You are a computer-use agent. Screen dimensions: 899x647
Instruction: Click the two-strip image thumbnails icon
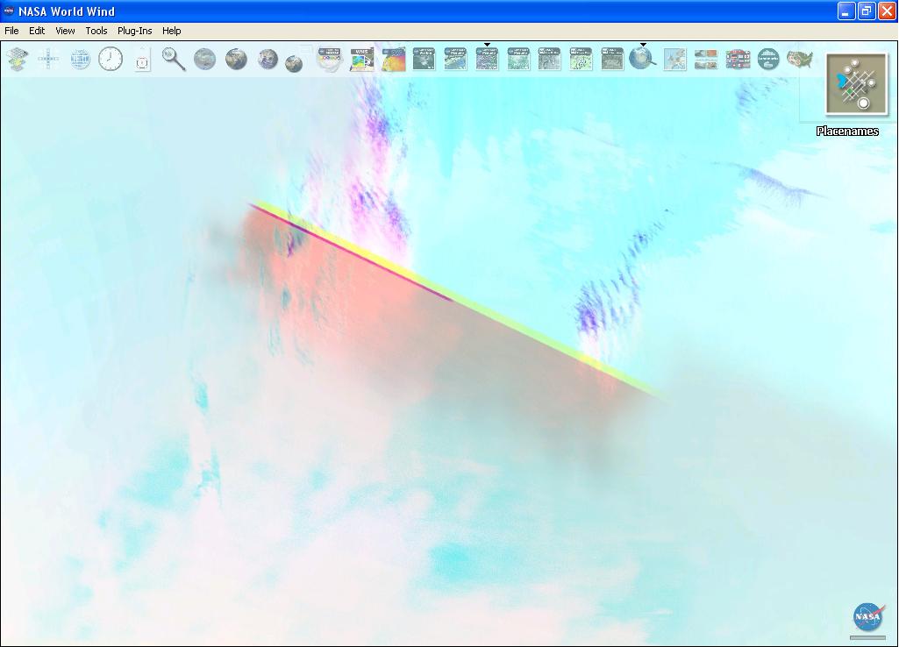tap(706, 59)
